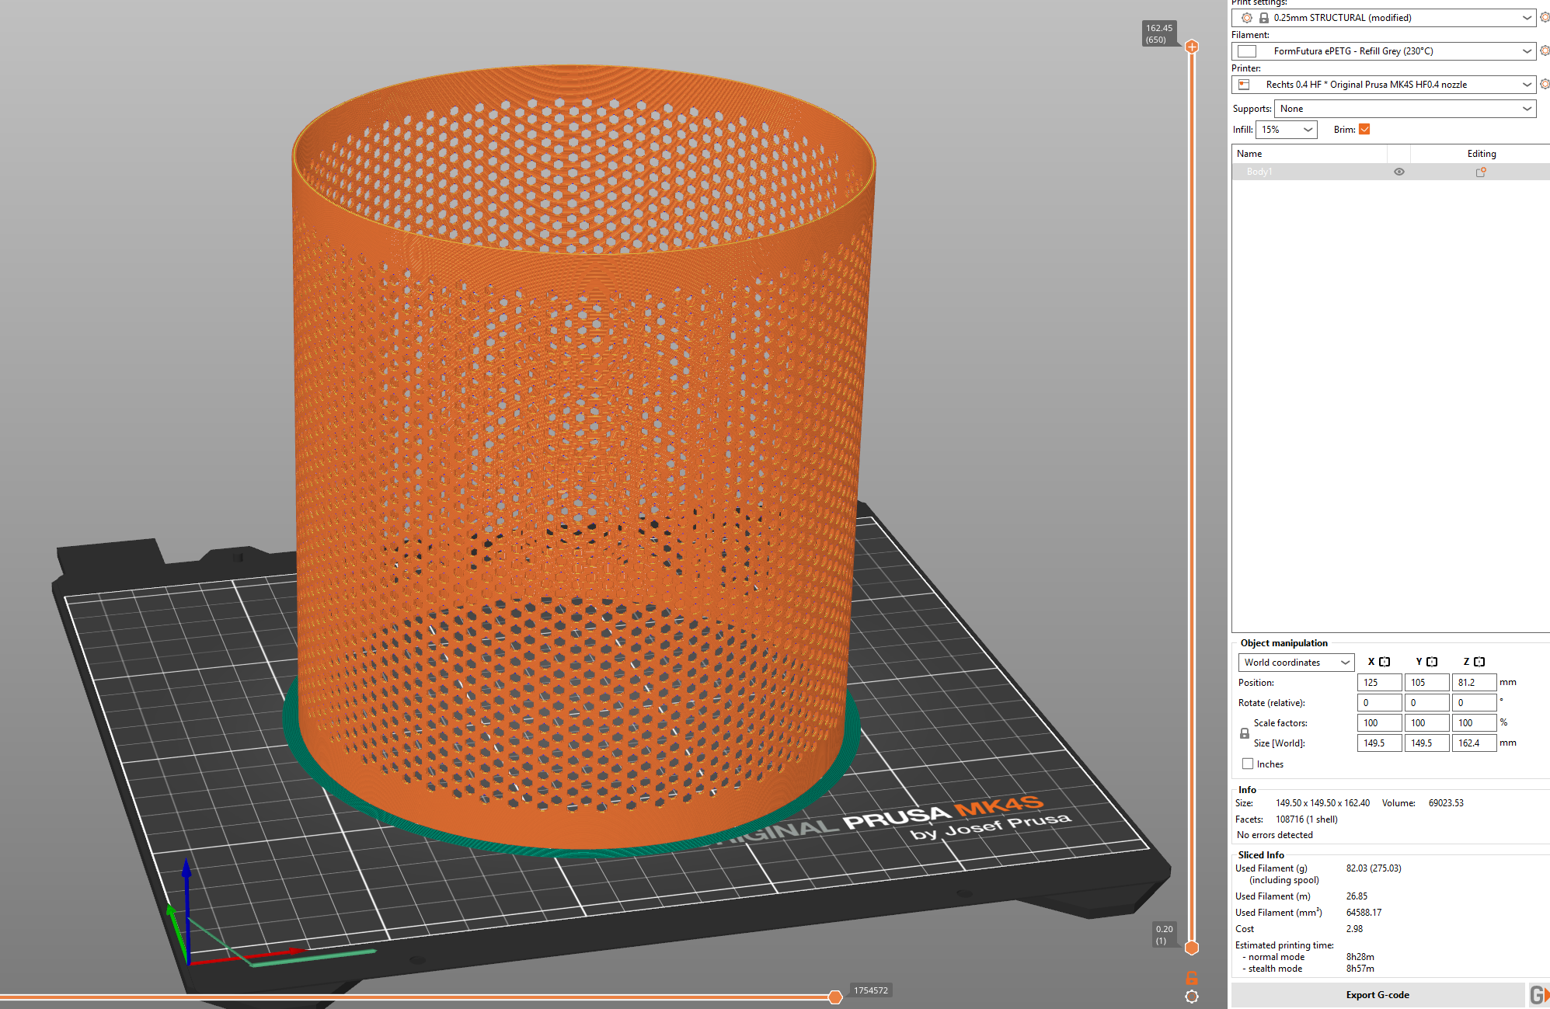Screen dimensions: 1550x1009
Task: Click the horizontal move slider handle
Action: click(x=835, y=997)
